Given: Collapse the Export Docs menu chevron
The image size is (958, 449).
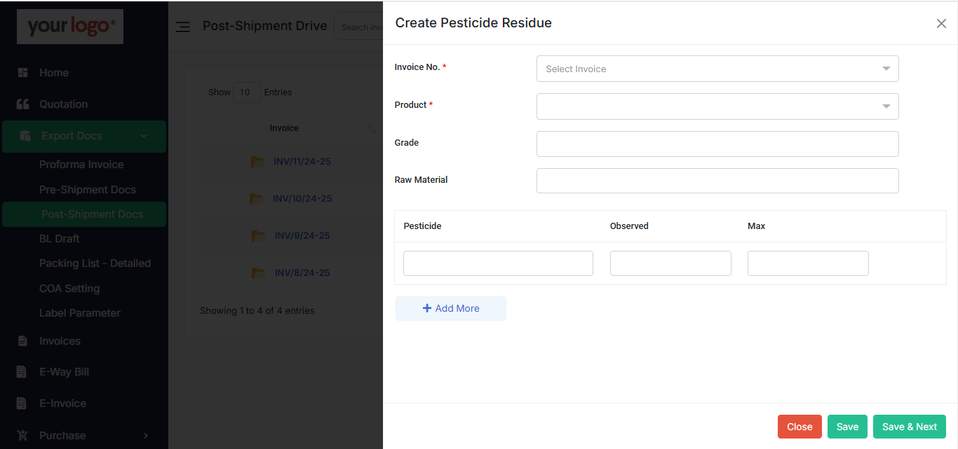Looking at the screenshot, I should pyautogui.click(x=144, y=136).
